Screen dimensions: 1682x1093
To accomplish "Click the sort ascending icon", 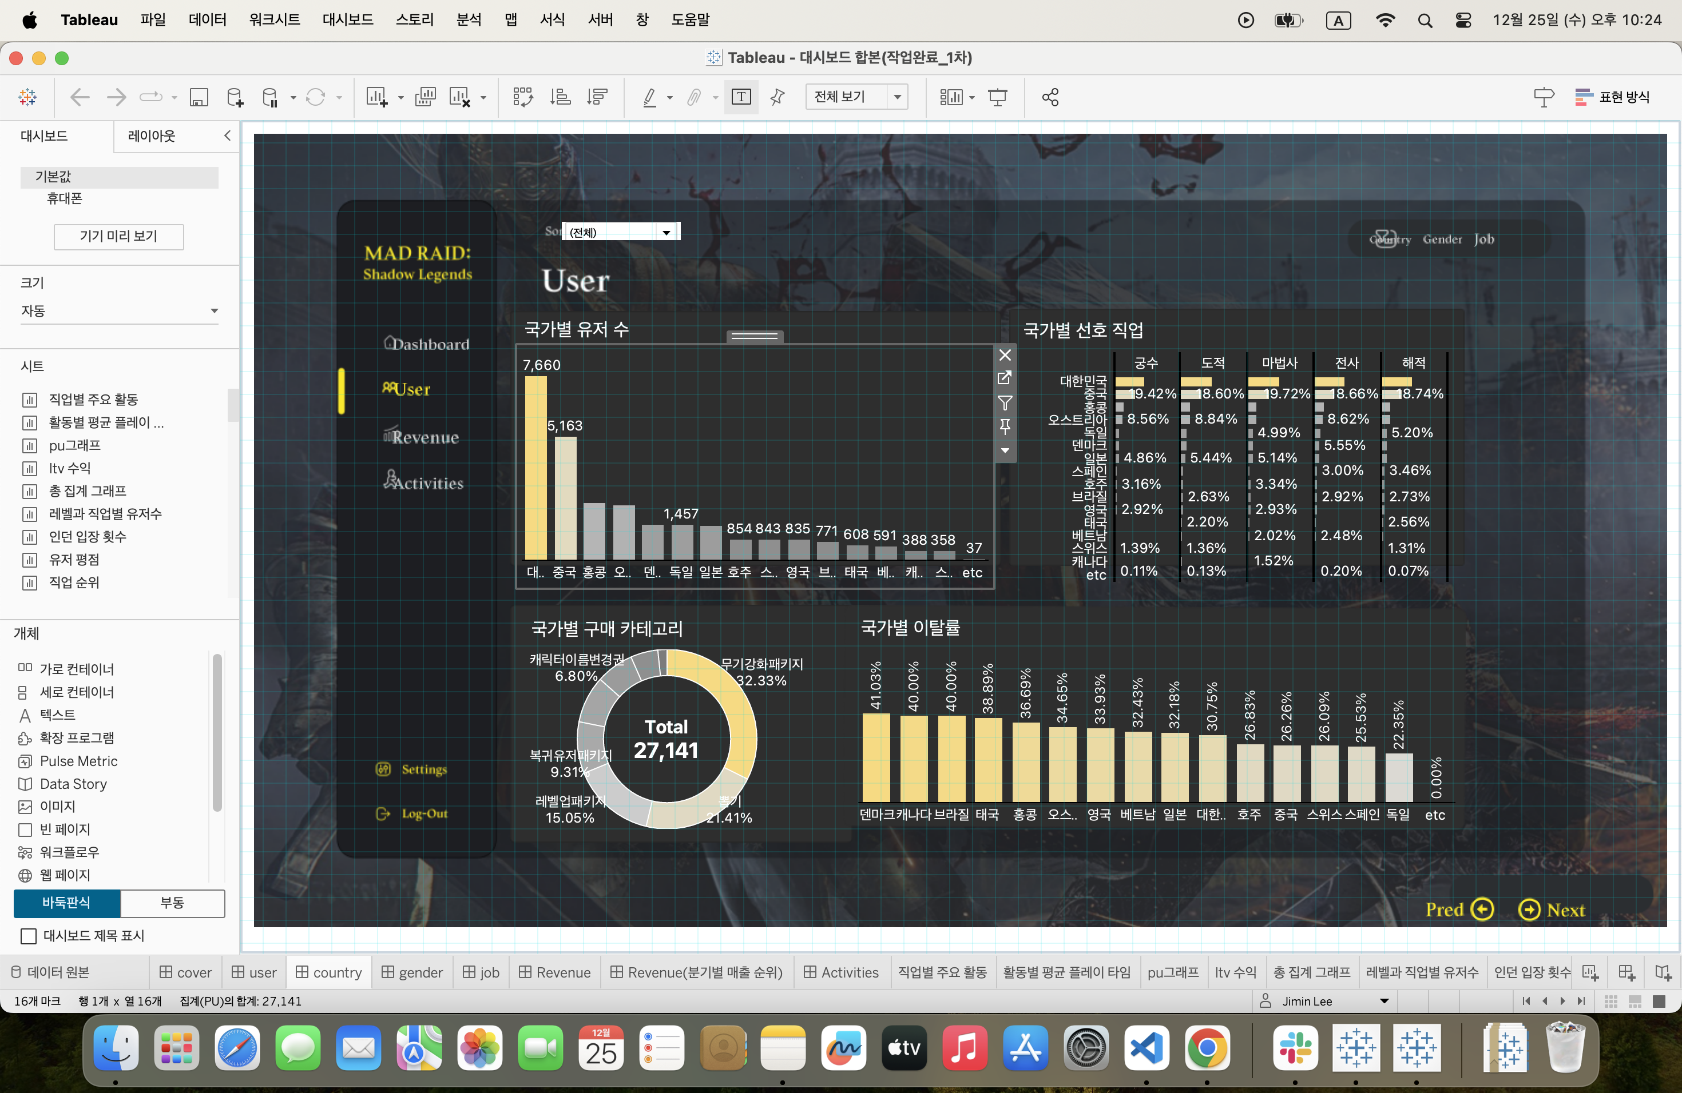I will pos(561,97).
